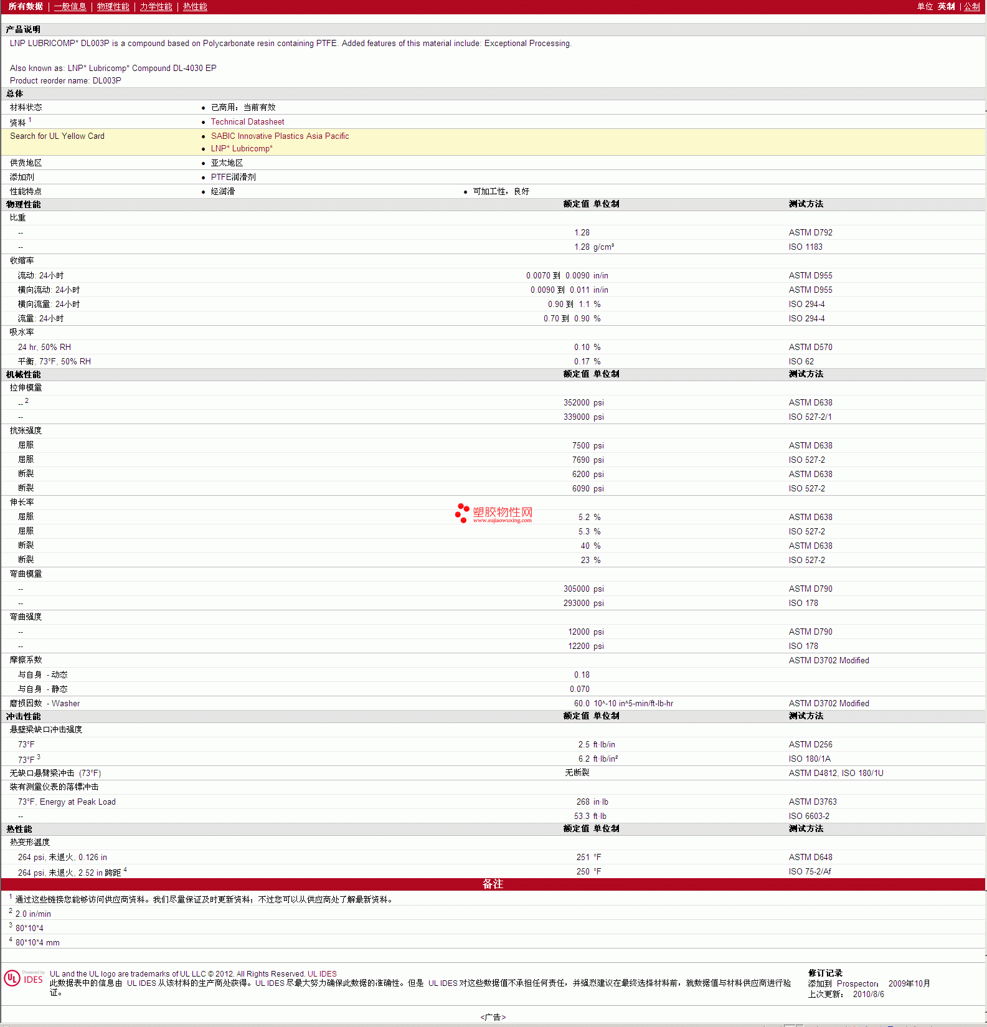The width and height of the screenshot is (987, 1027).
Task: Click the 12200 psi flexural strength value
Action: pos(585,646)
